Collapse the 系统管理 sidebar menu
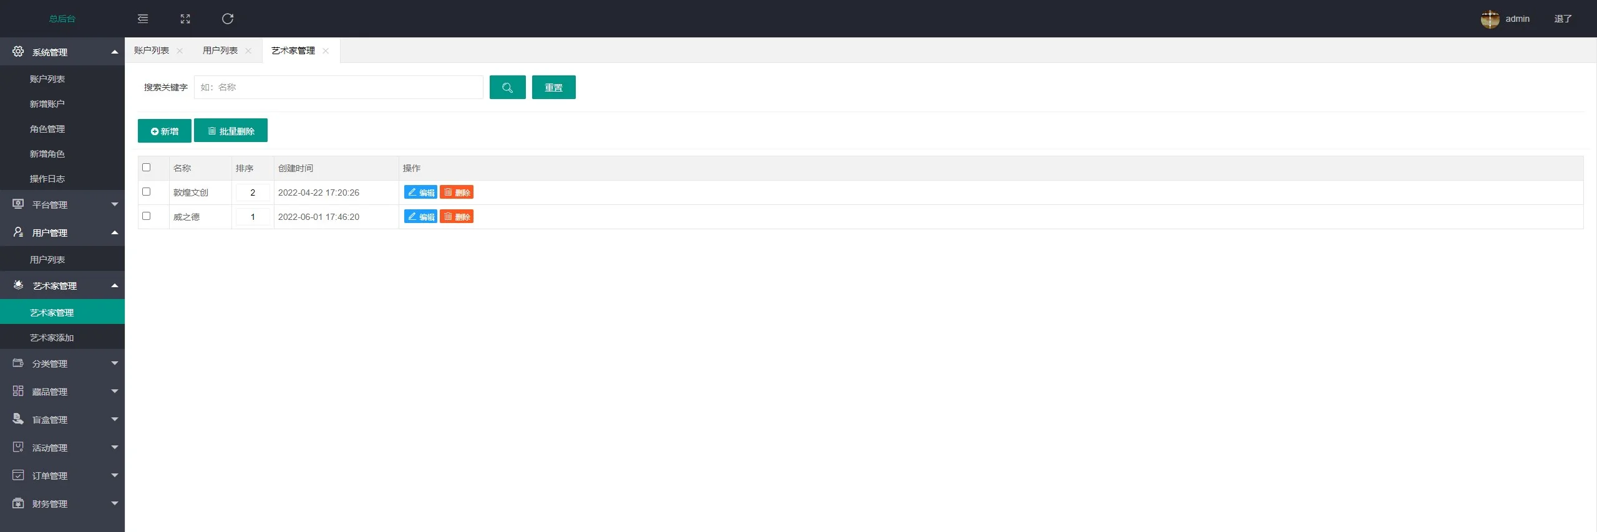Viewport: 1597px width, 532px height. tap(62, 52)
